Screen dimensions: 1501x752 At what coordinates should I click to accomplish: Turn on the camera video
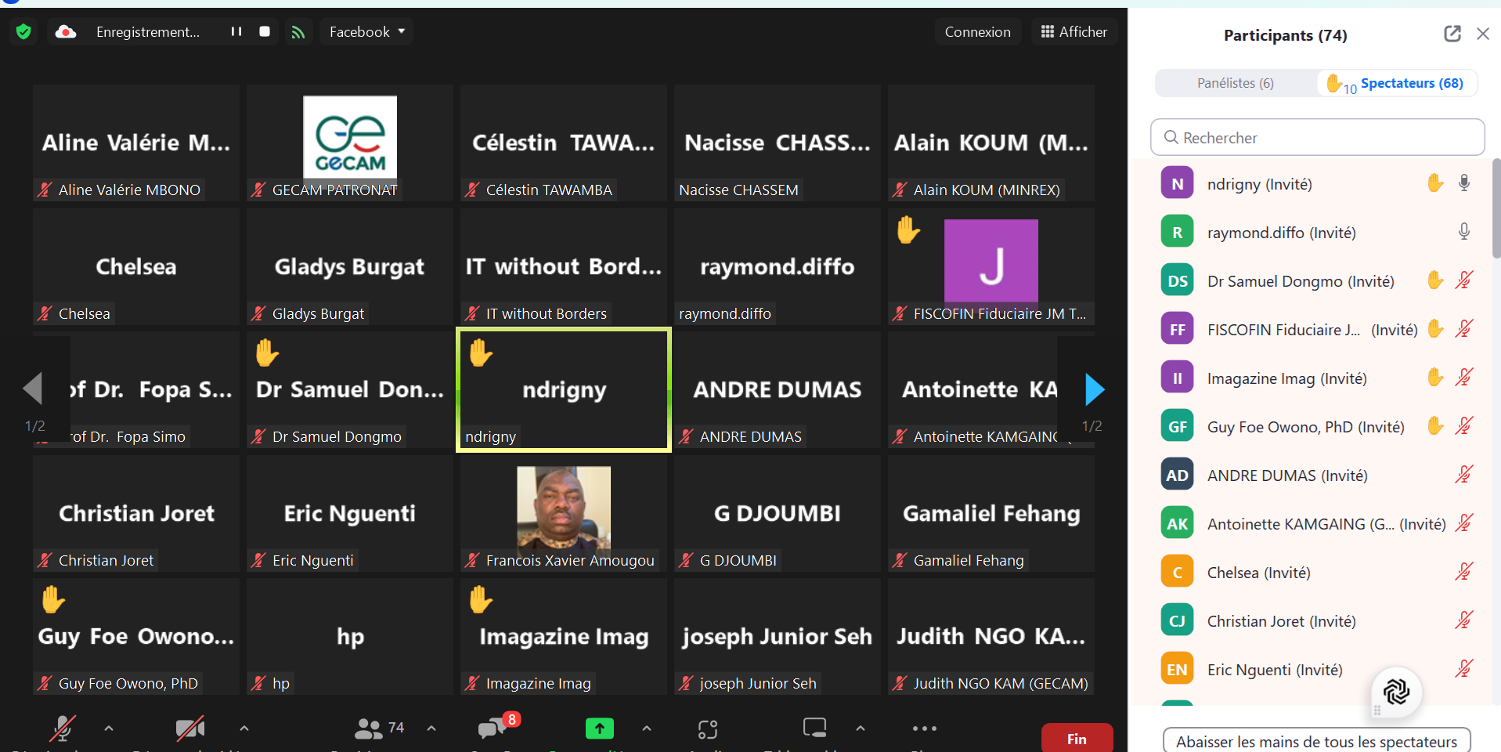pyautogui.click(x=189, y=728)
